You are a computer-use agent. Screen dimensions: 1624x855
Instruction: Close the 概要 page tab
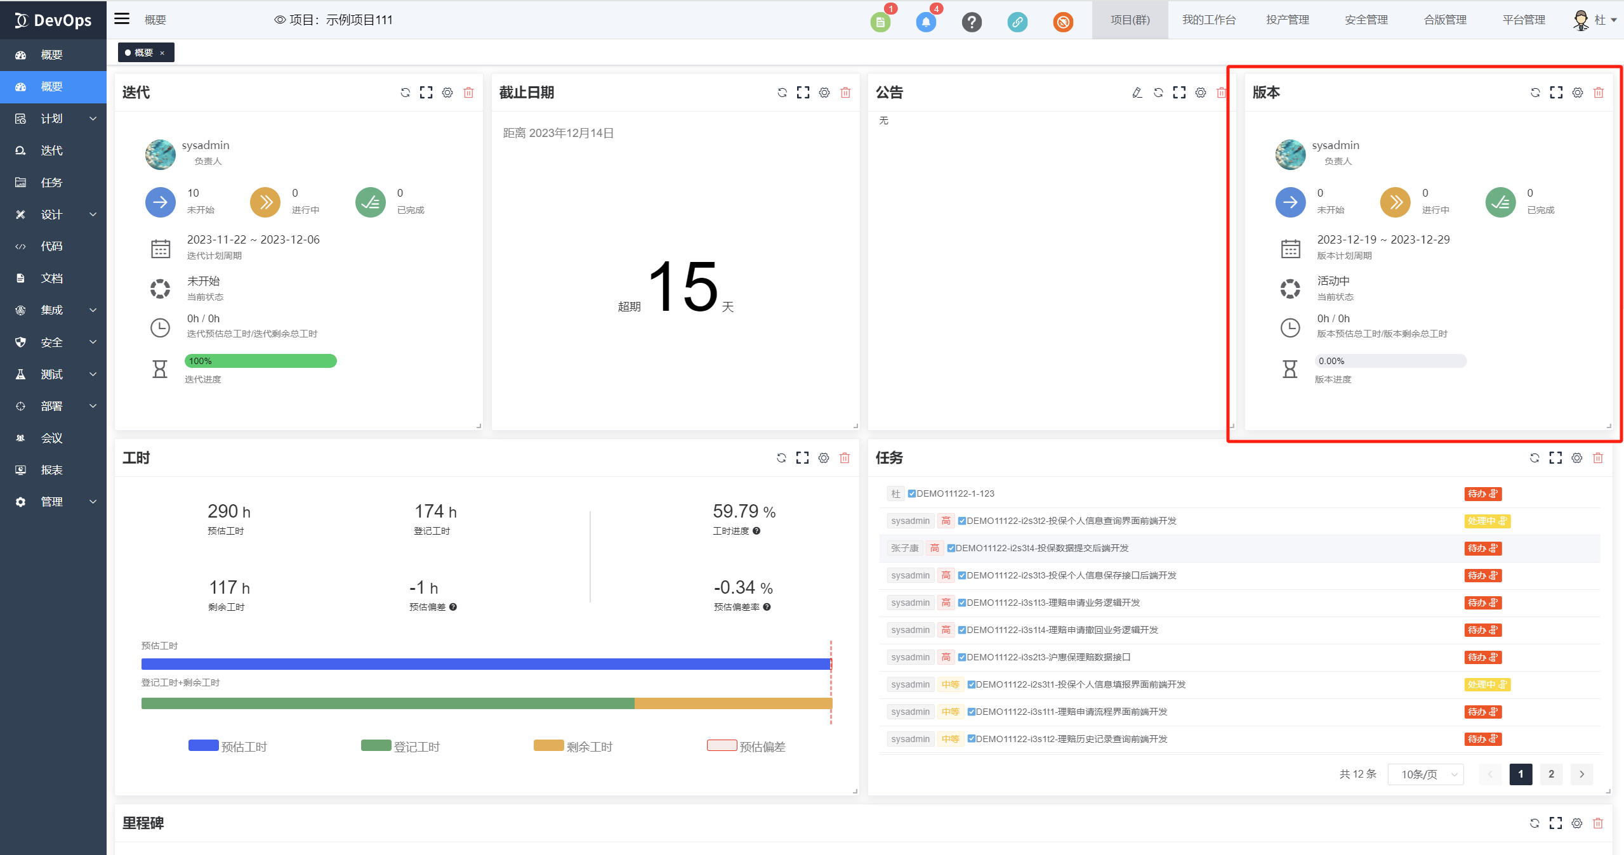click(x=162, y=53)
